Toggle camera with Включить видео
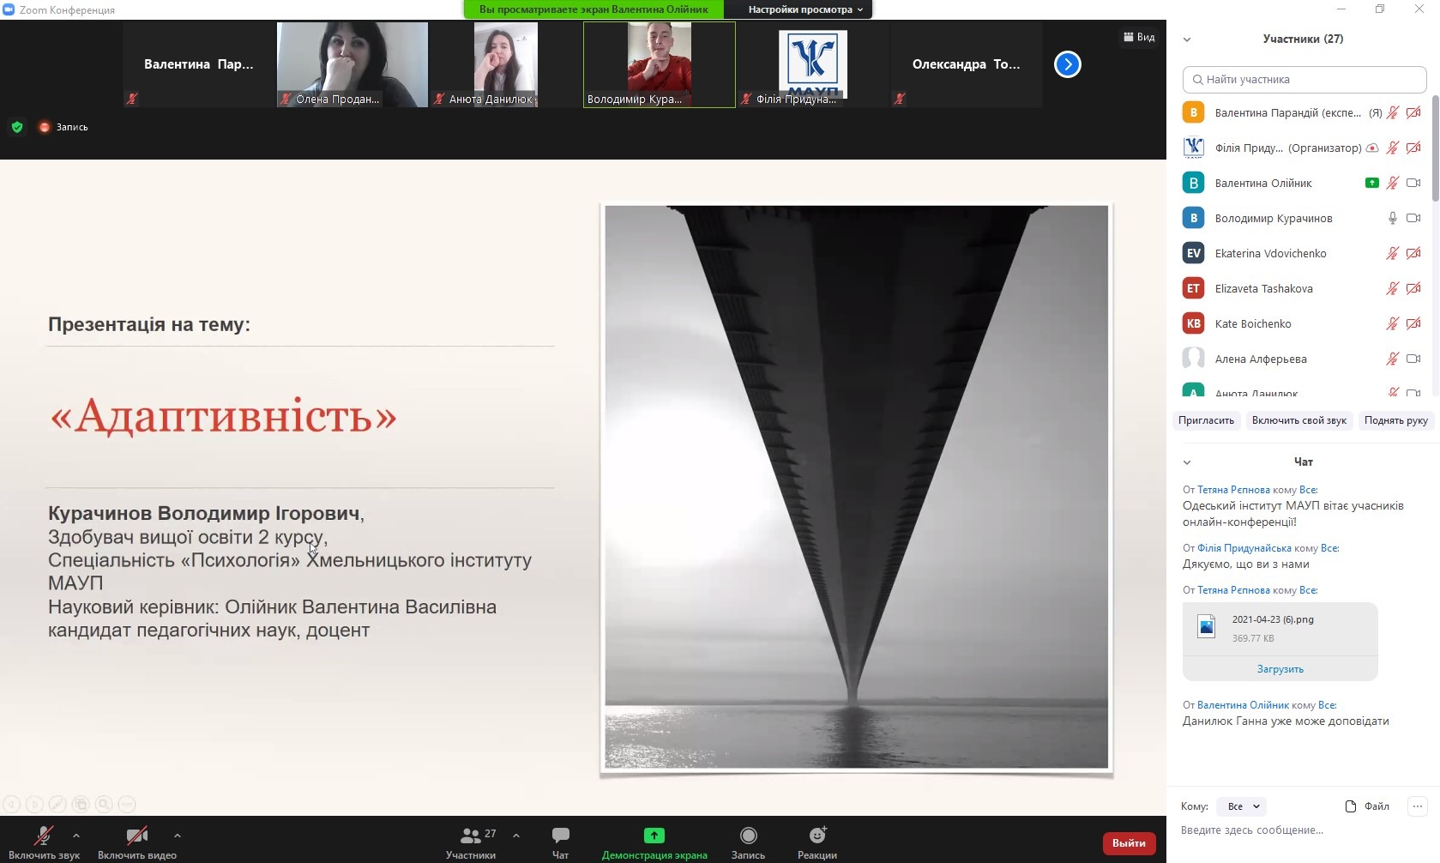Screen dimensions: 1440x863 point(136,836)
